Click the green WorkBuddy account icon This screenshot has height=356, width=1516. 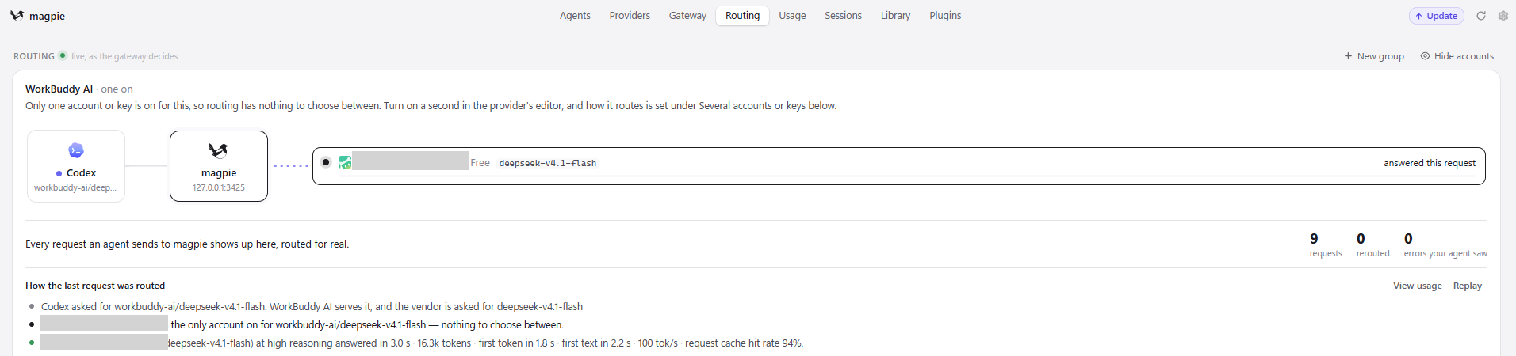tap(345, 162)
